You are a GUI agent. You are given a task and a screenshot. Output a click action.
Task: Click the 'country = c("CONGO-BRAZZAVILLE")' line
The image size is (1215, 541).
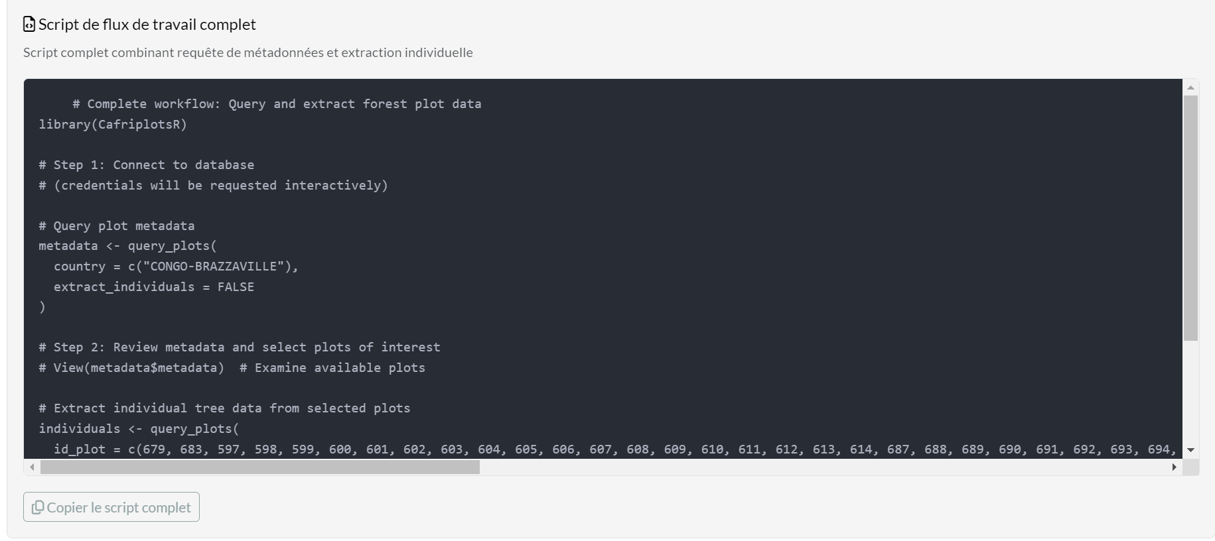click(x=176, y=266)
